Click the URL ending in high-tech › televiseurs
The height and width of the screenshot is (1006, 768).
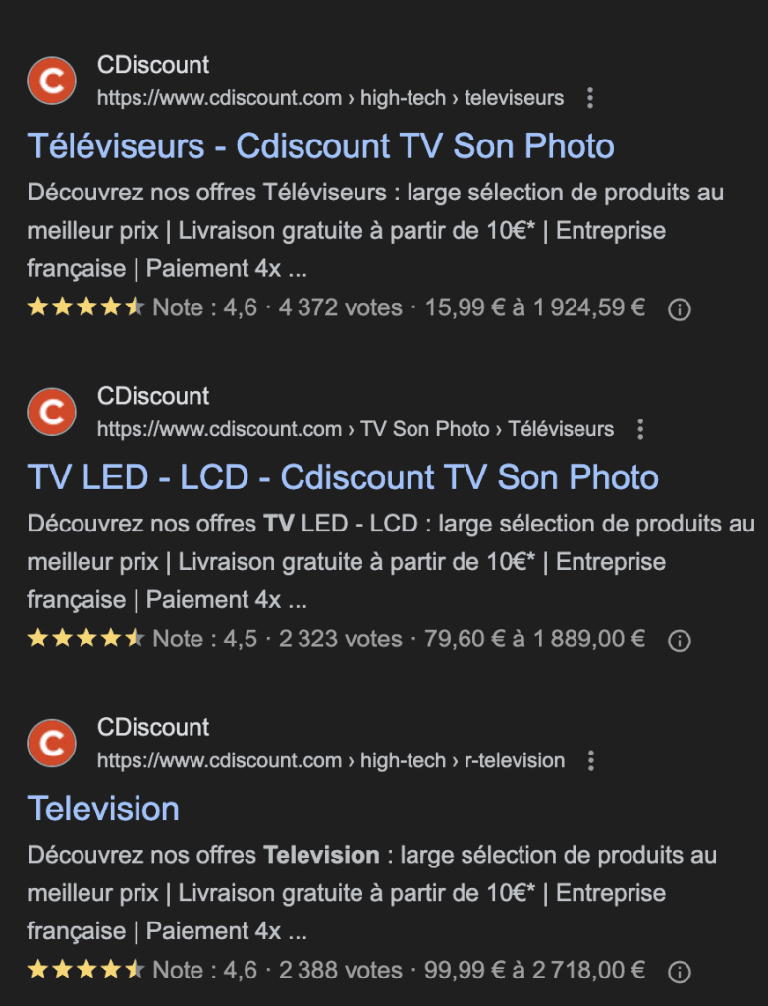(x=330, y=98)
